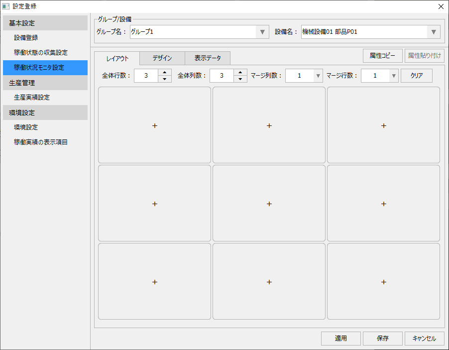Switch to the デザイン tab
Screen dimensions: 449x350
coord(162,58)
